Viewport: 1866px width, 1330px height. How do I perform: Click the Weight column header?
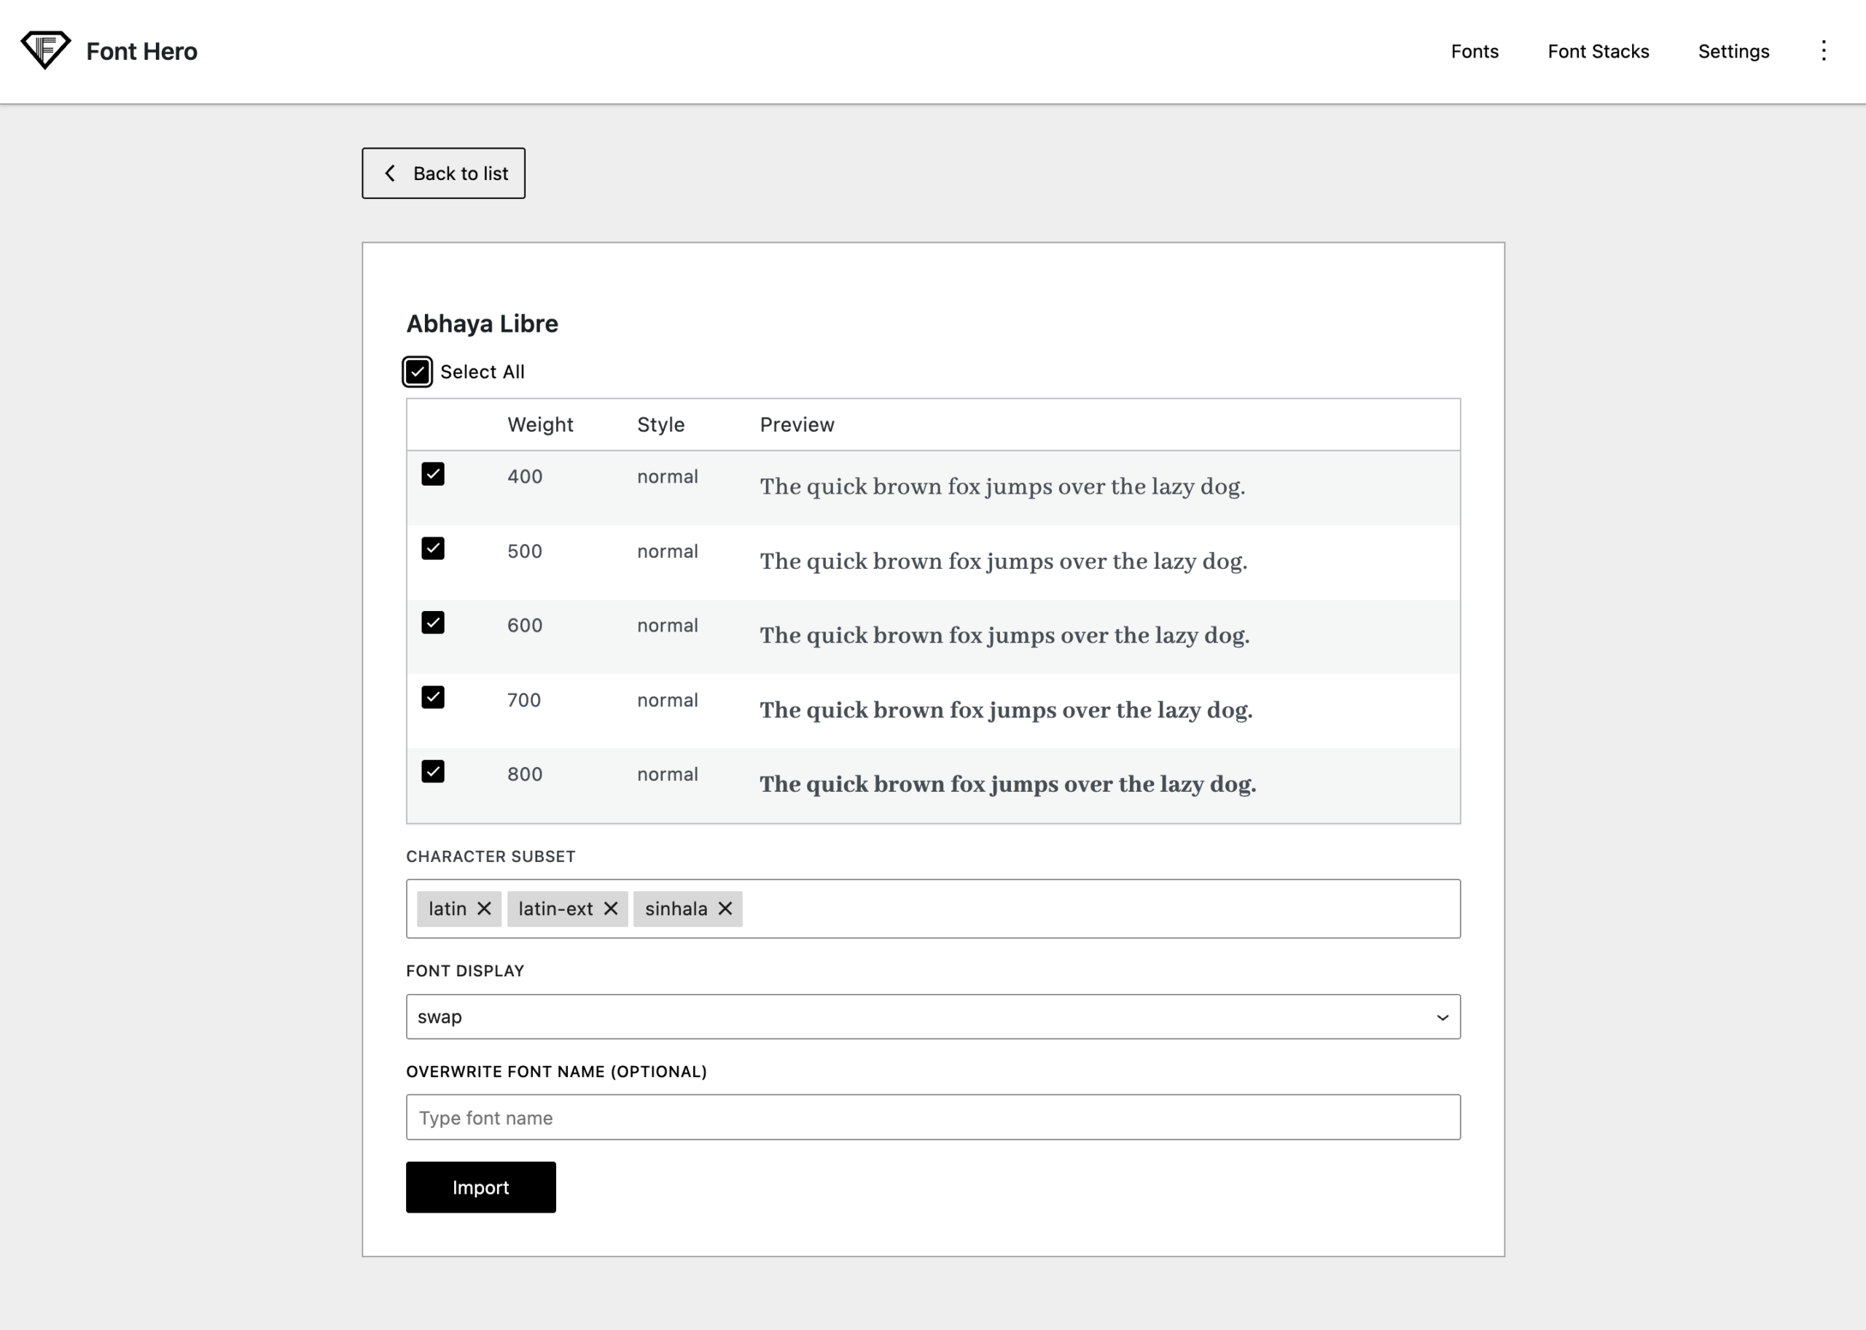pos(540,424)
